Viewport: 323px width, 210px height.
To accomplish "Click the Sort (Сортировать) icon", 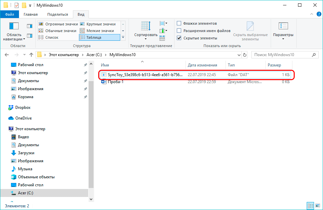I will point(146,29).
